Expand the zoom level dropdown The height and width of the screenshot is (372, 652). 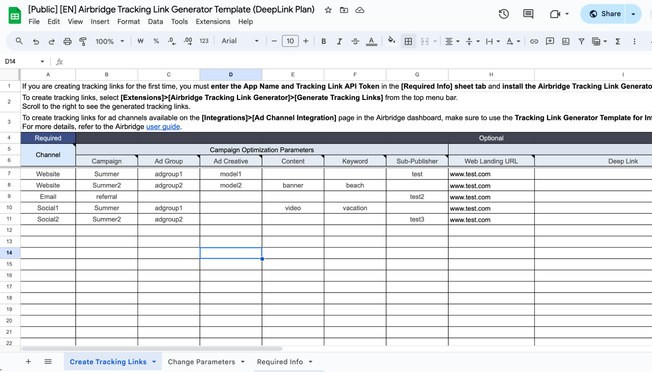[110, 41]
